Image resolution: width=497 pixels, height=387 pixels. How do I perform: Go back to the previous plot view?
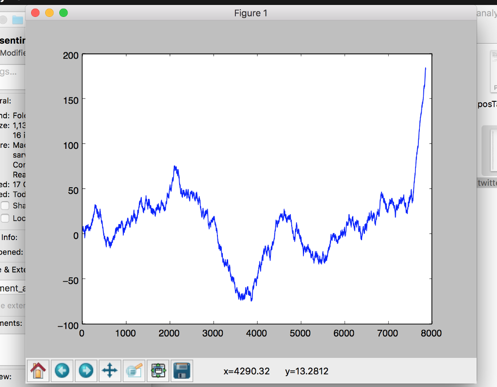62,371
